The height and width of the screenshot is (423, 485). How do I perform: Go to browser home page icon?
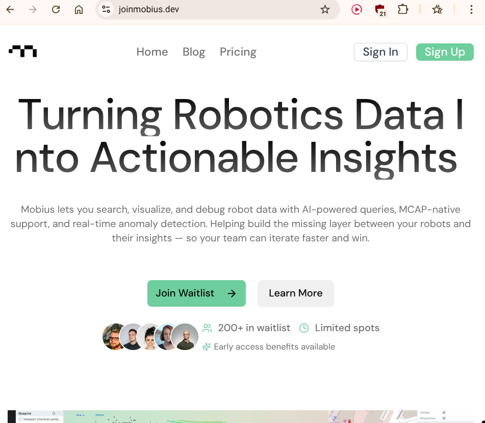click(x=79, y=10)
